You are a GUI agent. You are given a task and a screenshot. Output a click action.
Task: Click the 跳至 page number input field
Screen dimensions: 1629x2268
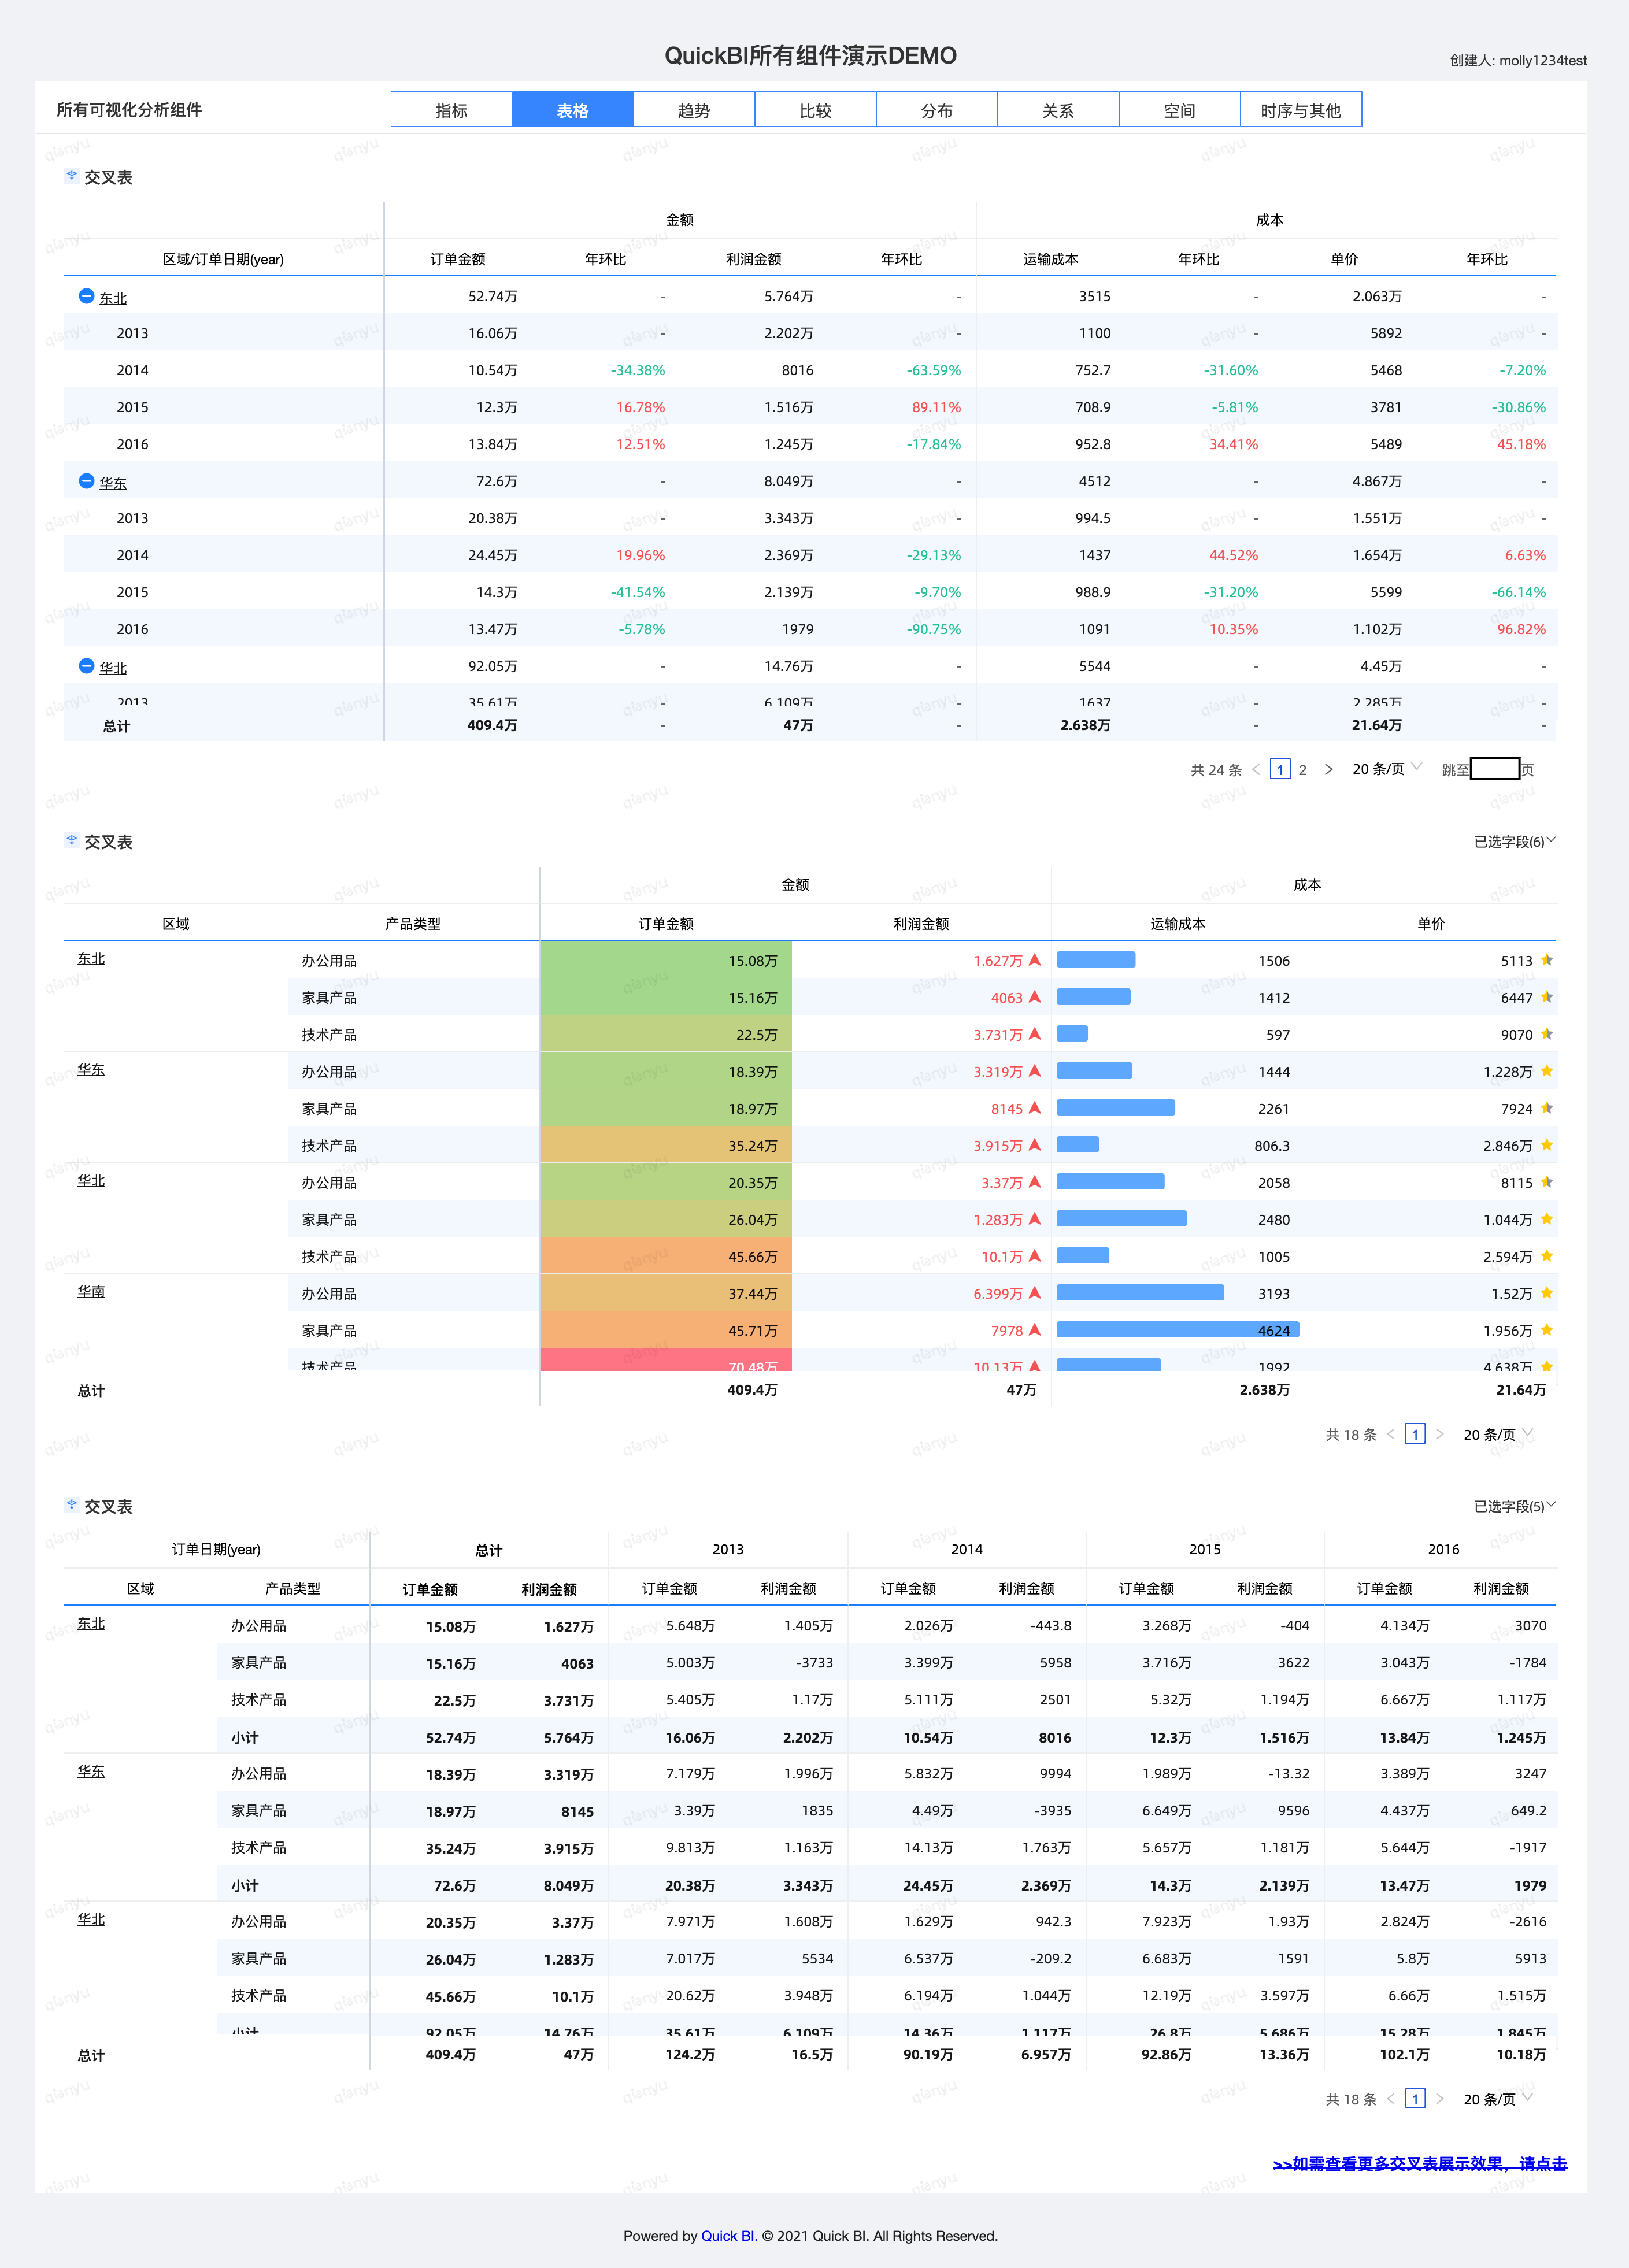(1495, 769)
